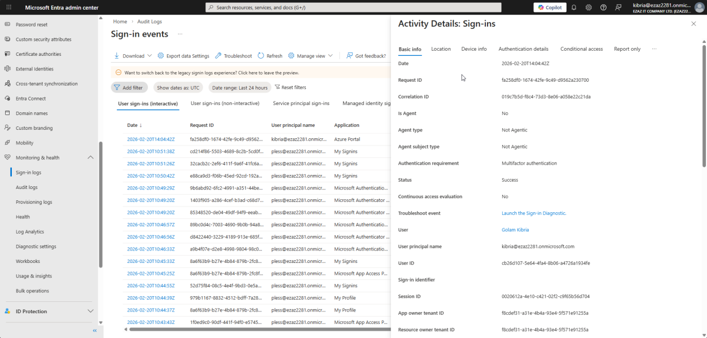This screenshot has height=338, width=707.
Task: Open Sign-in logs in sidebar
Action: [28, 173]
